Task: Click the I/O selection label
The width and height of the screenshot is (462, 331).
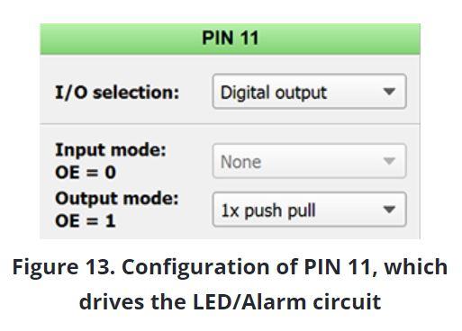Action: tap(117, 92)
